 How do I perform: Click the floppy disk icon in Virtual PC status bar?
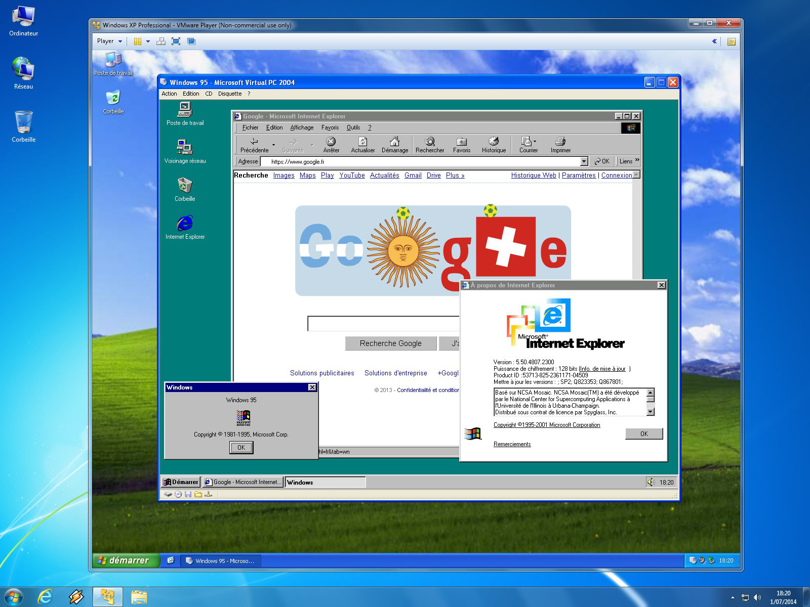[x=188, y=494]
